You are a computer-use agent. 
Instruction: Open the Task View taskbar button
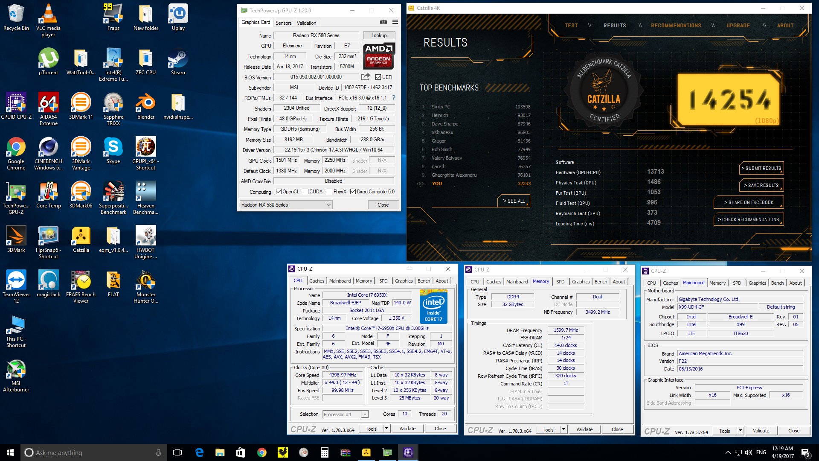click(177, 452)
